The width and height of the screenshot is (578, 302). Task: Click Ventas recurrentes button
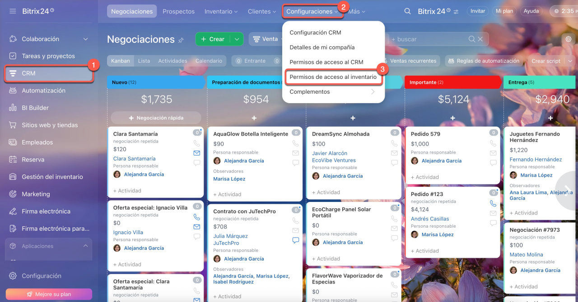point(409,61)
